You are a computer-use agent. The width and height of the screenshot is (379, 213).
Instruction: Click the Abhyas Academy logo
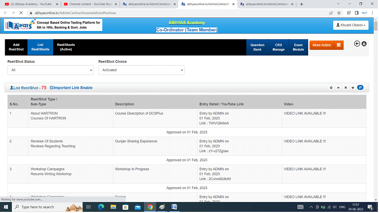pos(18,25)
